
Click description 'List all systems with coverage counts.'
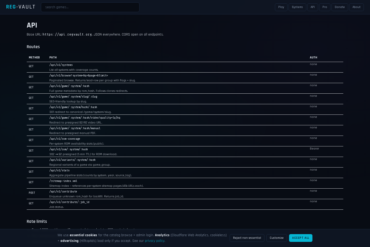[74, 70]
